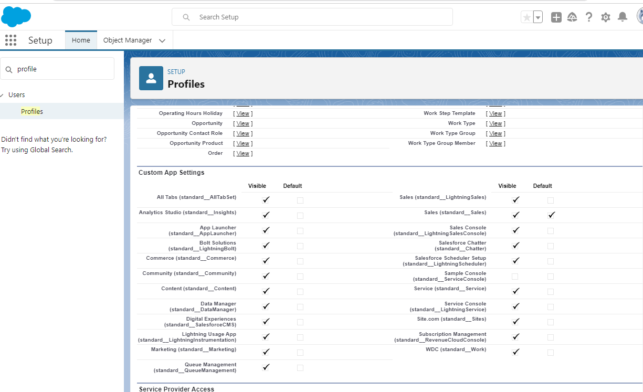Open the Global Actions plus icon
Image resolution: width=643 pixels, height=392 pixels.
pyautogui.click(x=556, y=17)
